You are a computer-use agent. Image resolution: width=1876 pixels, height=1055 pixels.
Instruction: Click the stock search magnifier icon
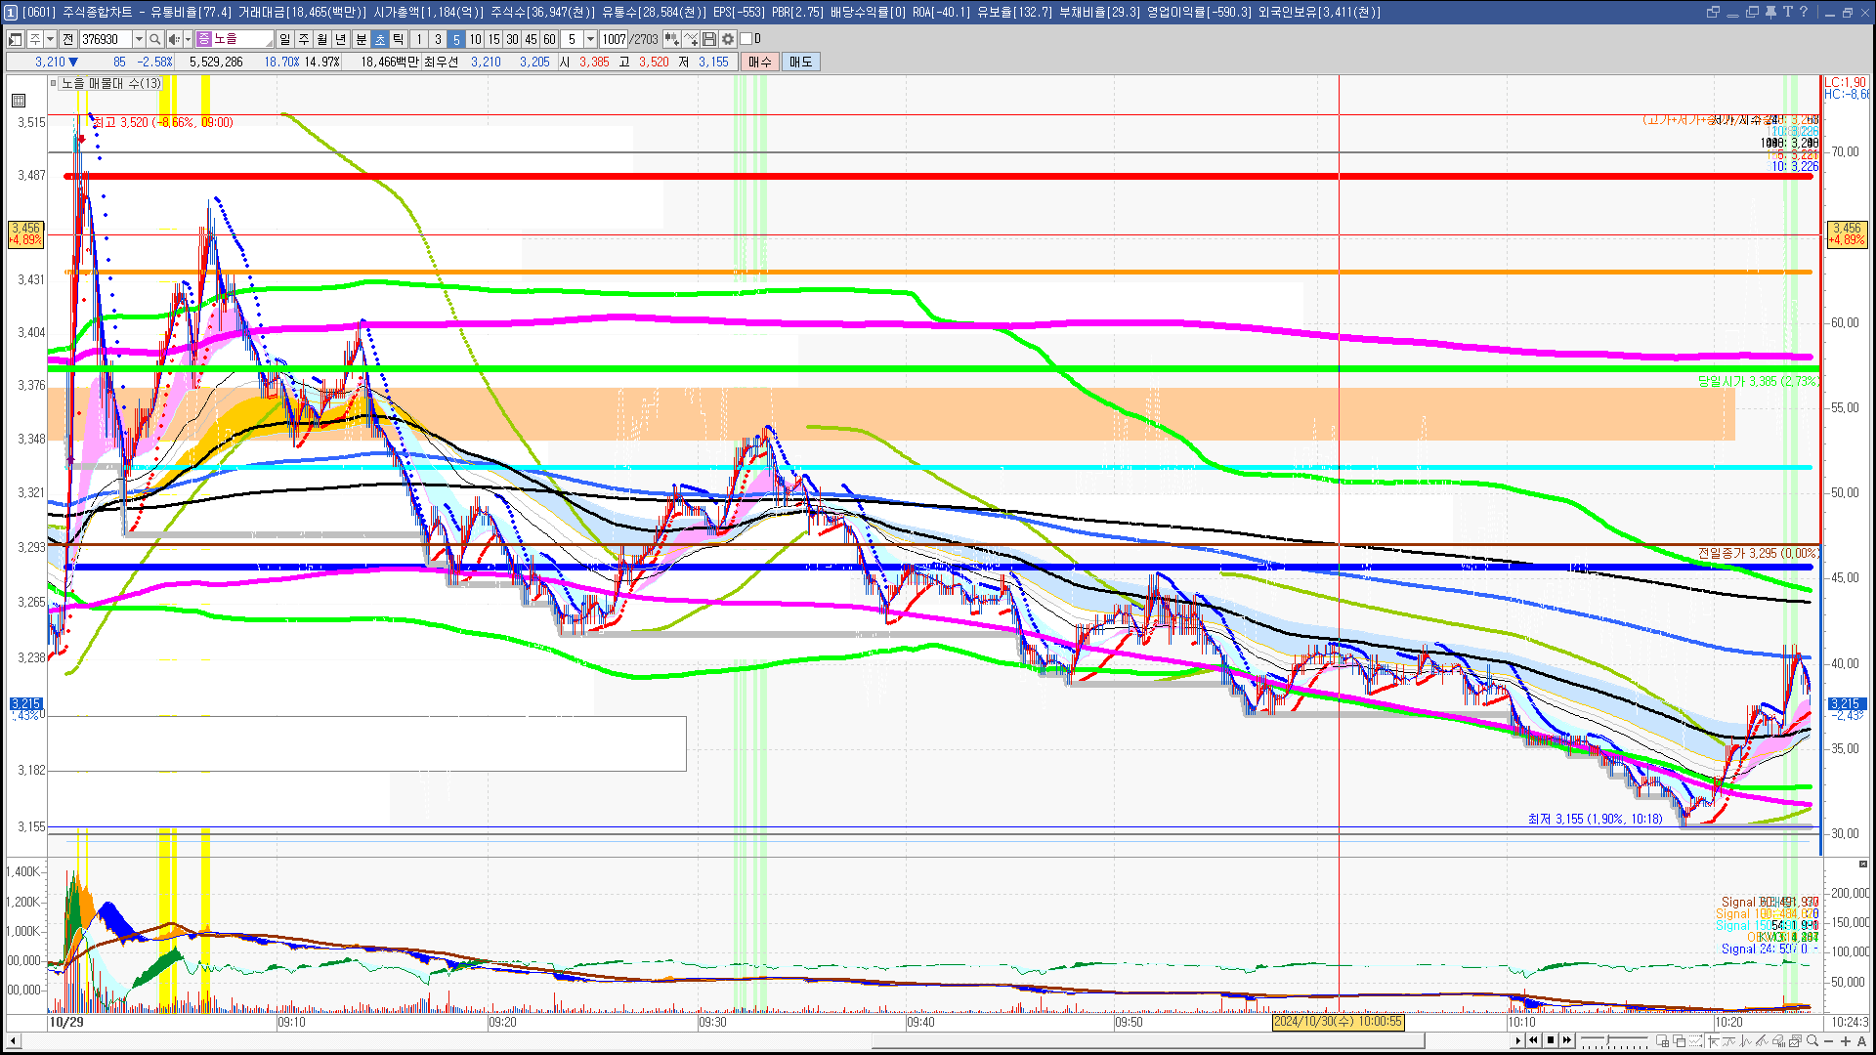tap(154, 39)
